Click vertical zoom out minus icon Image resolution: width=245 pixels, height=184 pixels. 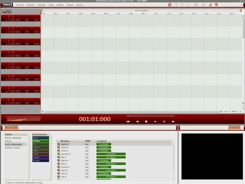[243, 106]
